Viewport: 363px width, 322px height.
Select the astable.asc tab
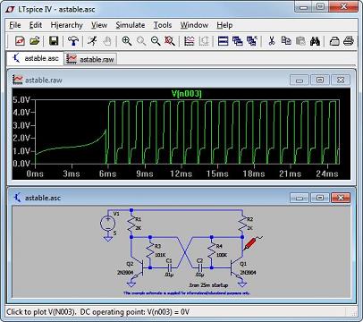pos(35,58)
